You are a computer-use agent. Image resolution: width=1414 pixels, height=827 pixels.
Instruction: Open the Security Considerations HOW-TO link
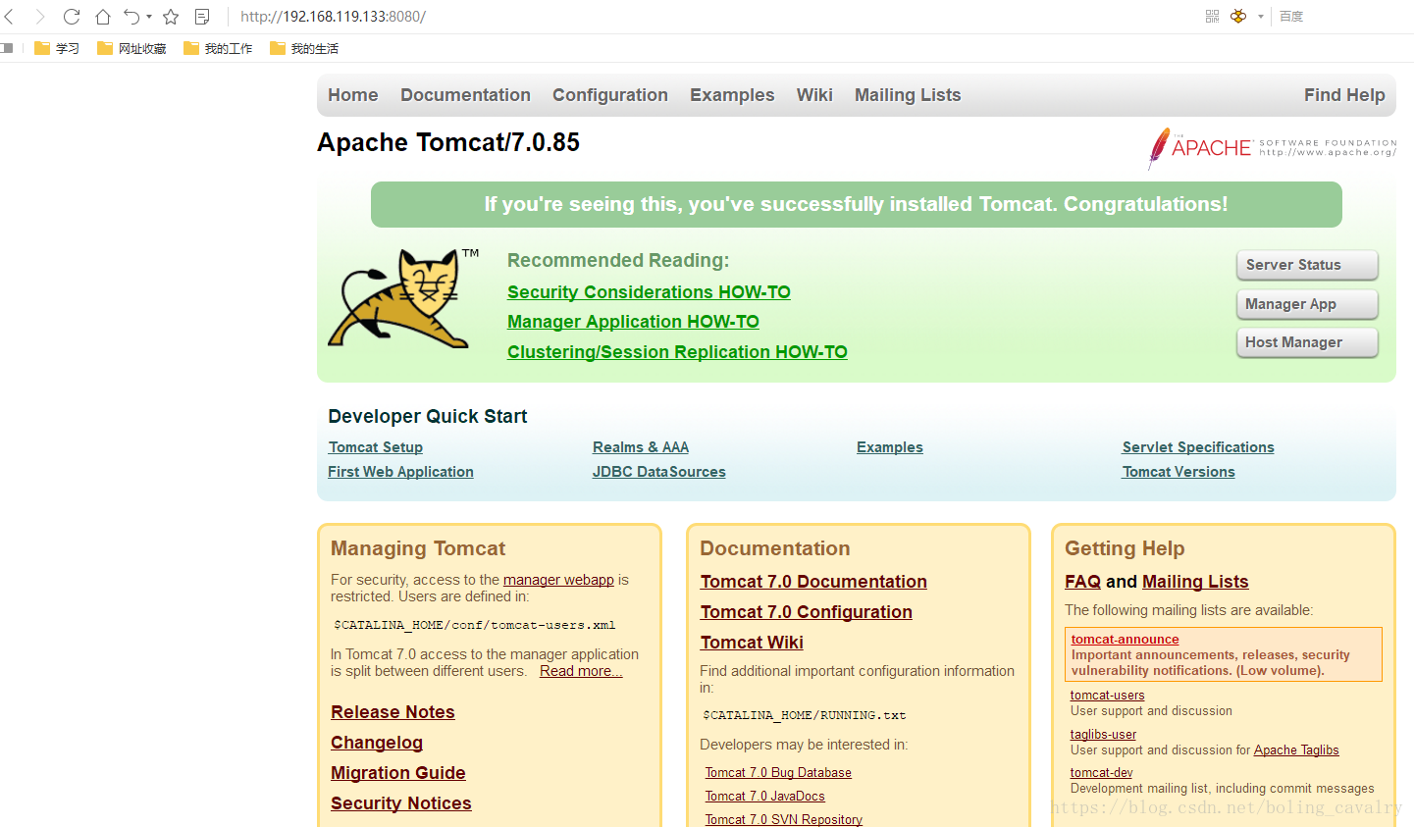click(649, 292)
